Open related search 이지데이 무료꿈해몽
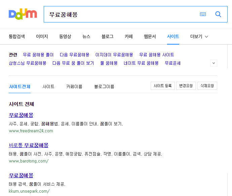Viewport: 232px width, 196px height. pos(114,55)
